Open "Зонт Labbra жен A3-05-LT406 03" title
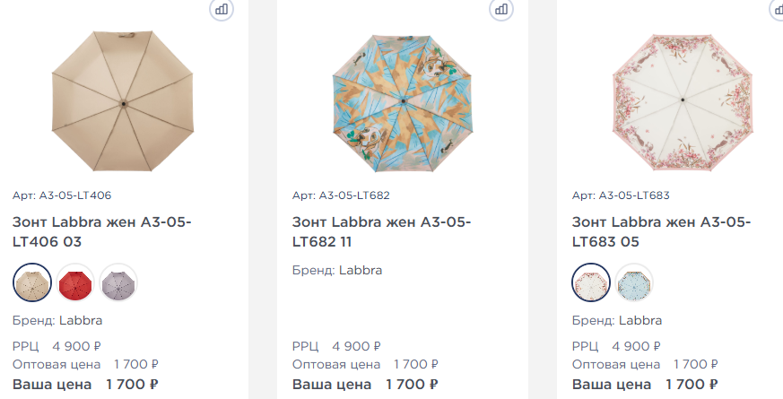This screenshot has width=783, height=399. click(101, 231)
